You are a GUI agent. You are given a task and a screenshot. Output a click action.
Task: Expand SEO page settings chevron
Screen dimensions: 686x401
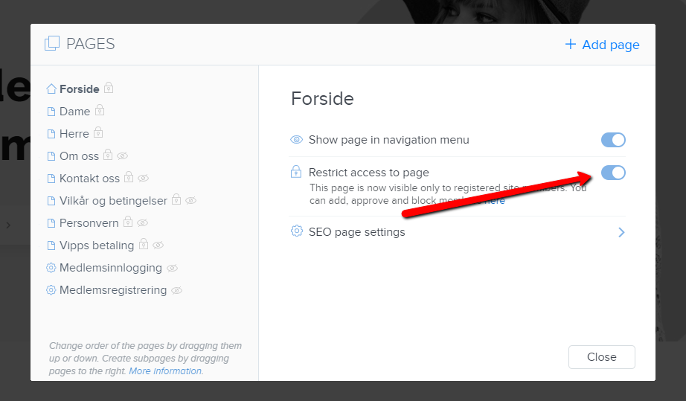tap(621, 232)
